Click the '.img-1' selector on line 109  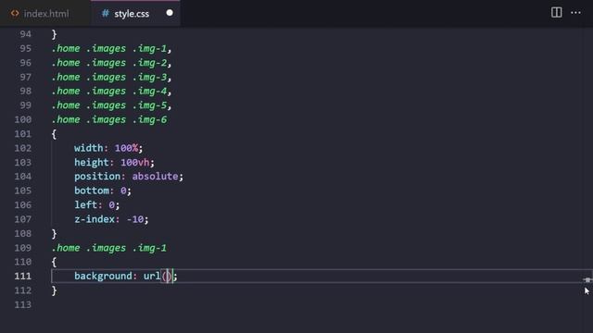click(150, 248)
